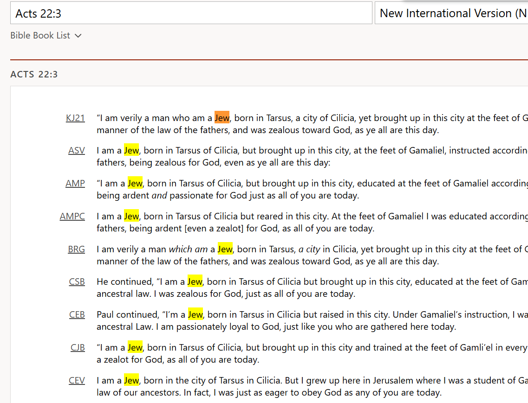Image resolution: width=528 pixels, height=403 pixels.
Task: Click 'being ardent and passionate for God' text
Action: click(x=172, y=195)
